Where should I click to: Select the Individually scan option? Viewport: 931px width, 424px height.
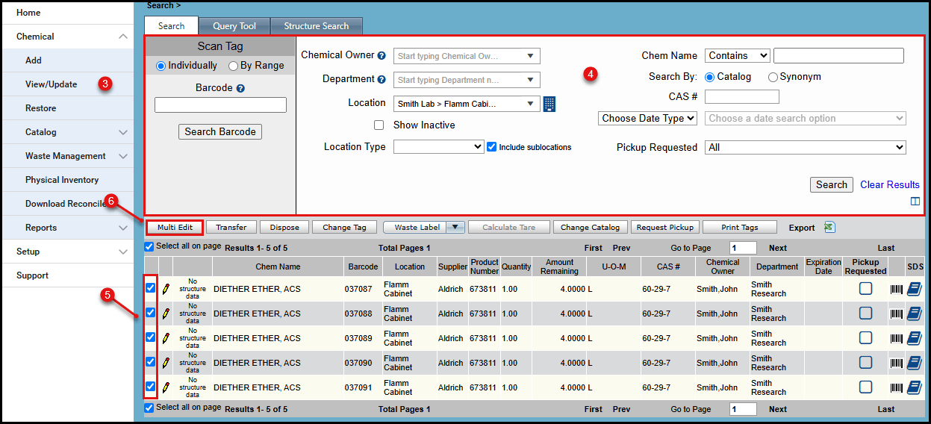click(161, 66)
